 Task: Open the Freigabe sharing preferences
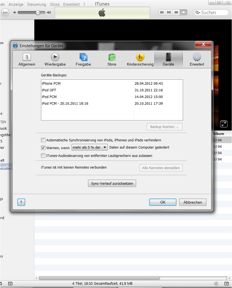click(x=83, y=59)
